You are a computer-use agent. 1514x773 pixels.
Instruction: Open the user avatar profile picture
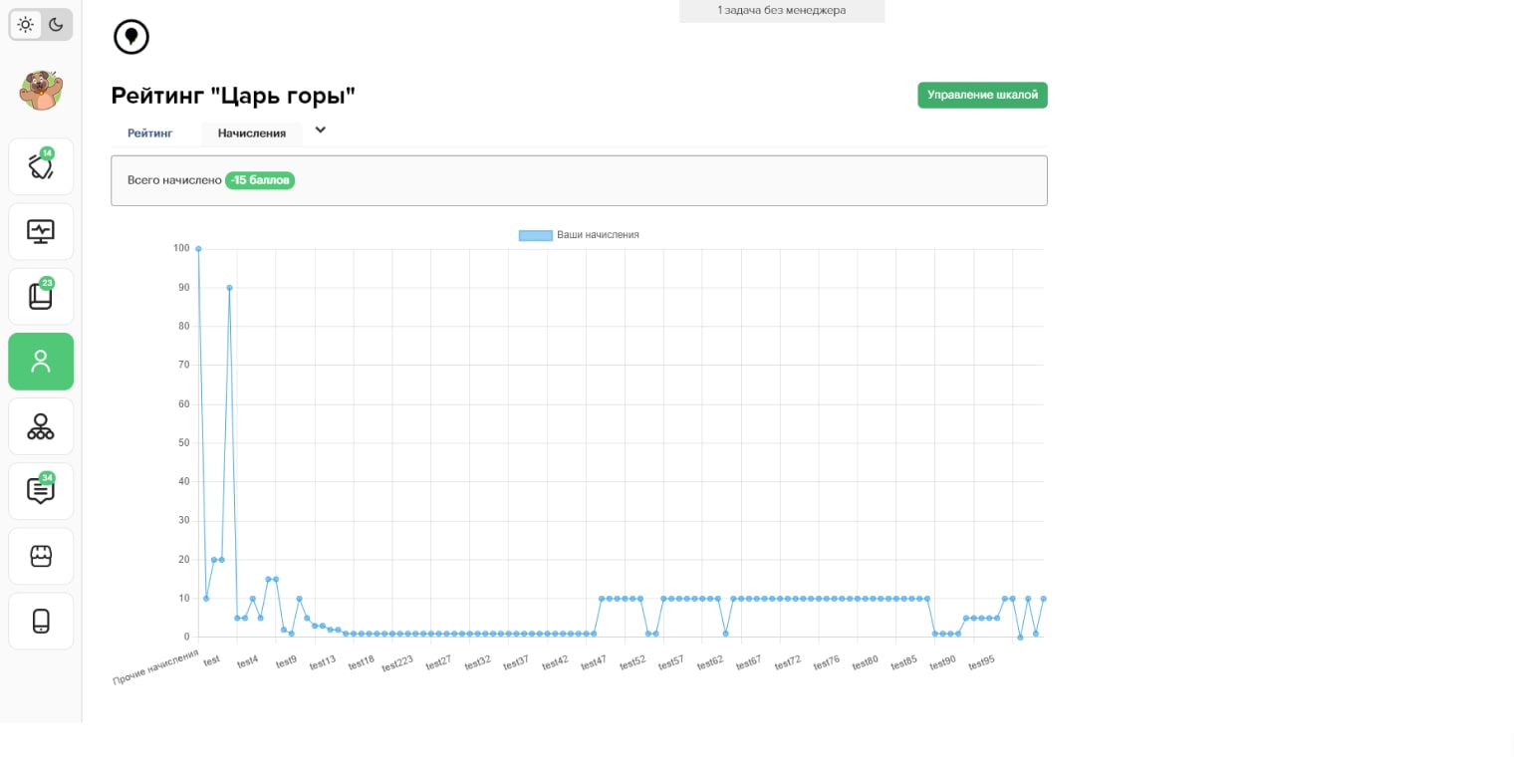pyautogui.click(x=41, y=91)
